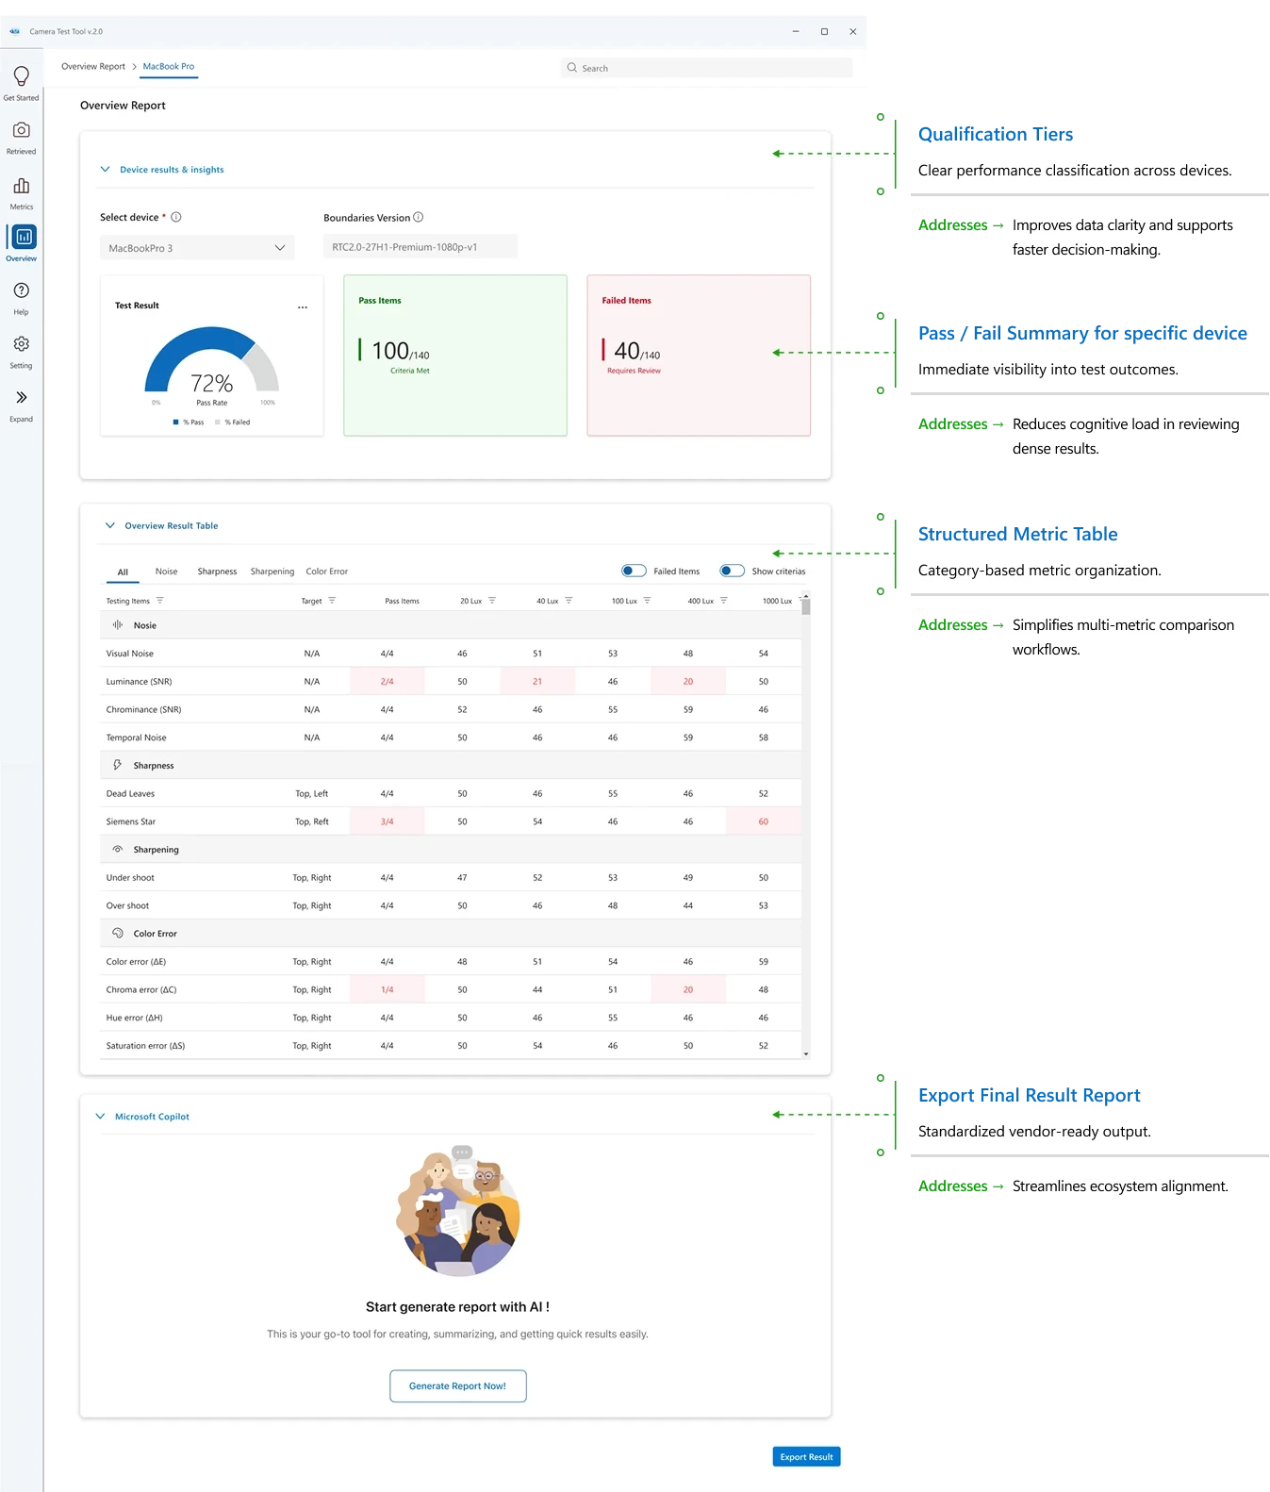Open the Setting gear icon
This screenshot has height=1492, width=1270.
[21, 344]
